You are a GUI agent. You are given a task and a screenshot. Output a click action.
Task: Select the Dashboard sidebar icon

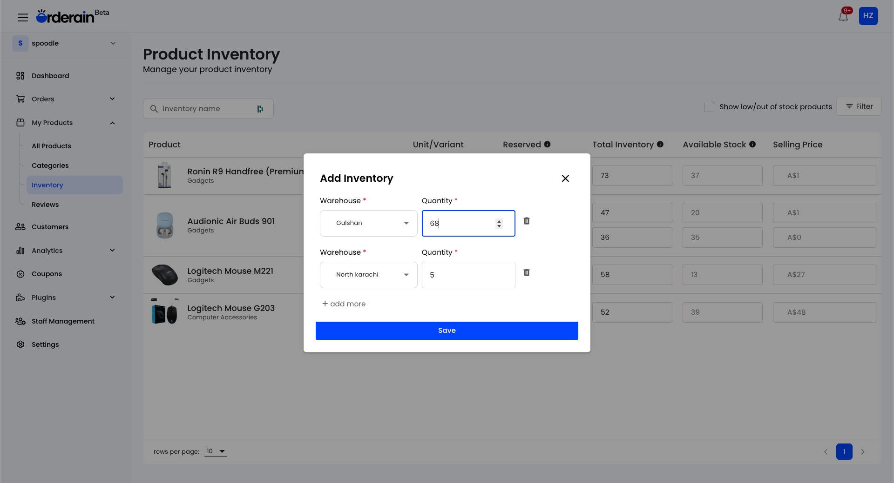[x=20, y=75]
